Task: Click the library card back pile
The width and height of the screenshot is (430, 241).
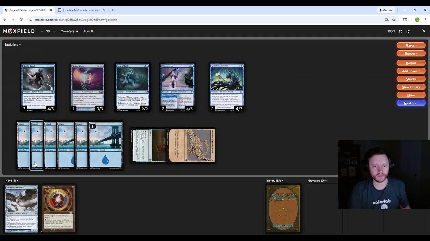Action: [x=283, y=209]
